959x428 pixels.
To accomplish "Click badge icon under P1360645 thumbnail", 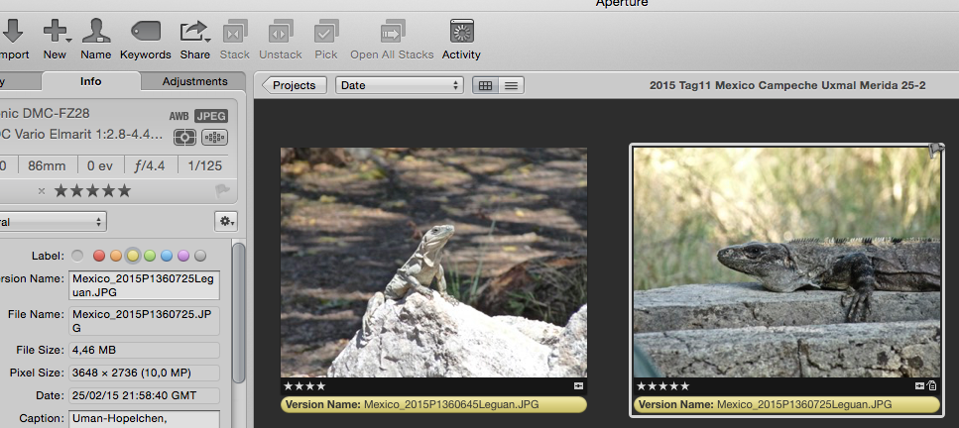I will tap(578, 385).
